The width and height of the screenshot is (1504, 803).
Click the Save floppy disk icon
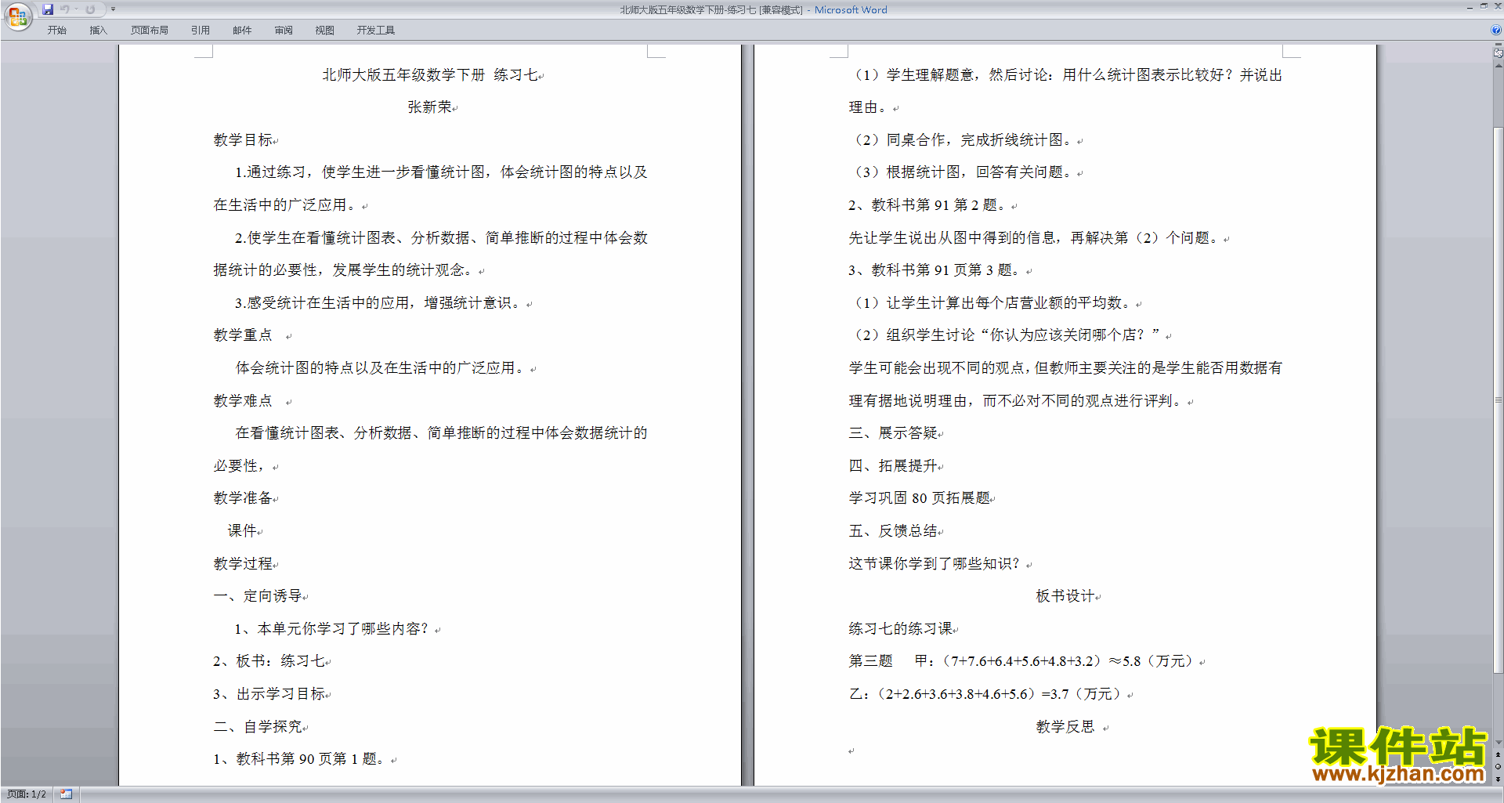[x=48, y=9]
